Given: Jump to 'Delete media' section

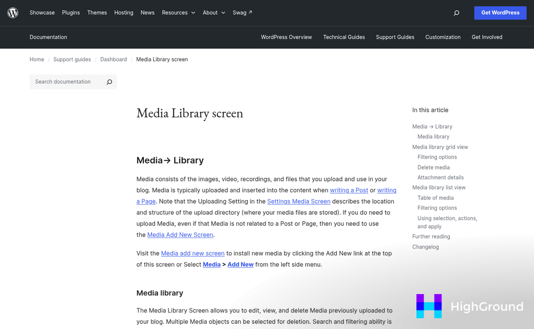Looking at the screenshot, I should 433,168.
